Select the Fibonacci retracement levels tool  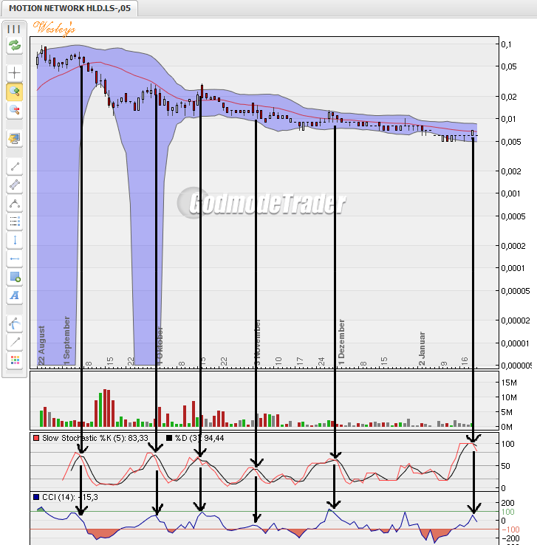tap(14, 221)
